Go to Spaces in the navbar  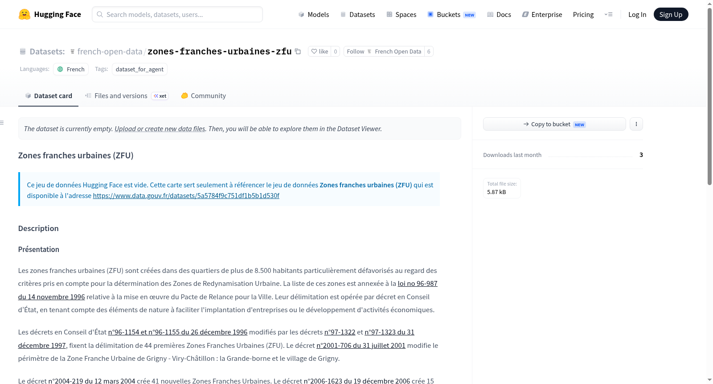click(x=402, y=14)
